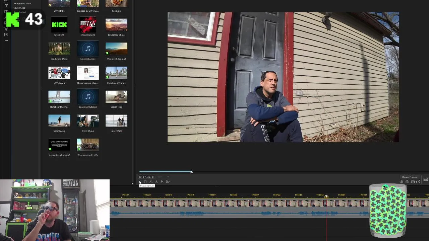The width and height of the screenshot is (429, 241).
Task: Click the fast forward button
Action: pos(168,182)
